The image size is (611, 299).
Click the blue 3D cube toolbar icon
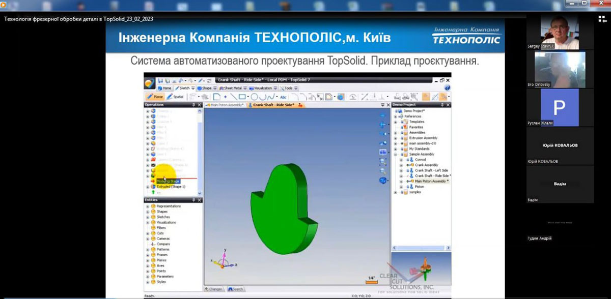(x=340, y=97)
